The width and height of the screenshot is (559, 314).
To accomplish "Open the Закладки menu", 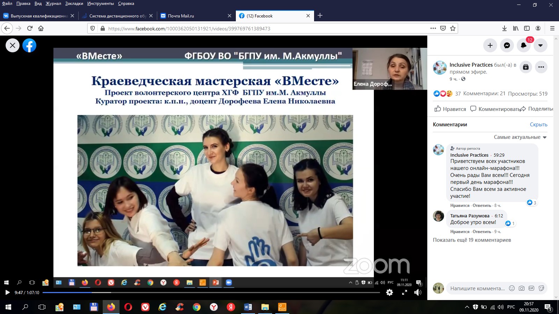I will 74,3.
